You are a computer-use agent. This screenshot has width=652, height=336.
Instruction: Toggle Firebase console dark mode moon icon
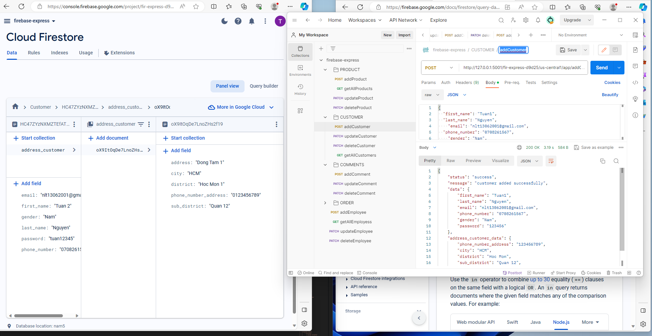click(x=224, y=21)
